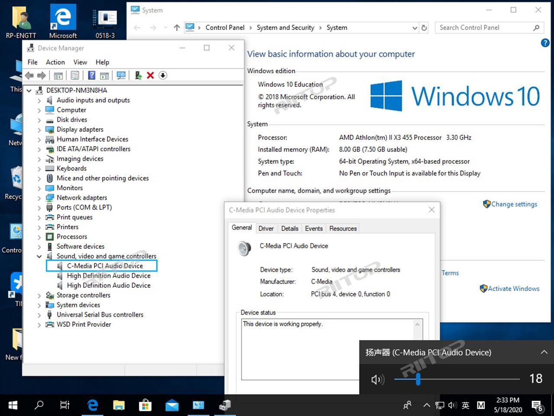
Task: Click the volume slider thumb in flyout
Action: (x=418, y=379)
